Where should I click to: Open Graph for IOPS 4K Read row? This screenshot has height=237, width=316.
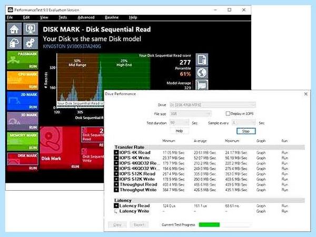[x=261, y=153]
